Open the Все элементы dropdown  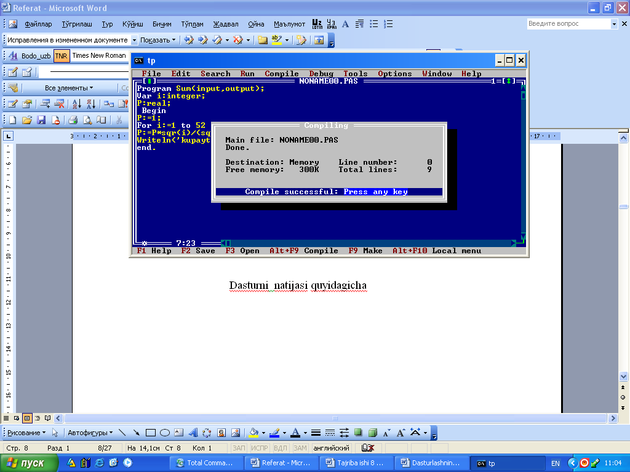(x=69, y=88)
